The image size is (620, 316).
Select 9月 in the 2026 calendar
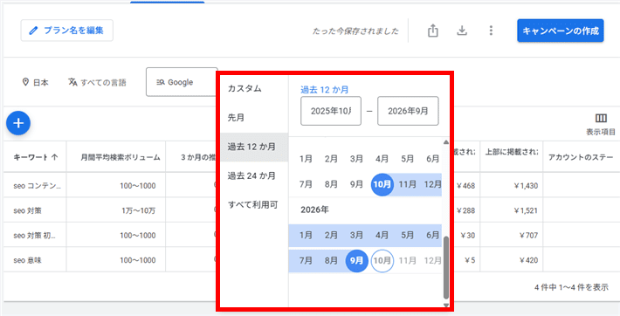point(357,261)
